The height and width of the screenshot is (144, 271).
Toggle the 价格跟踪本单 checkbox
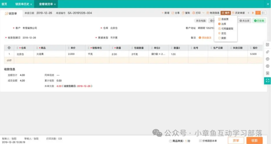pyautogui.click(x=200, y=141)
